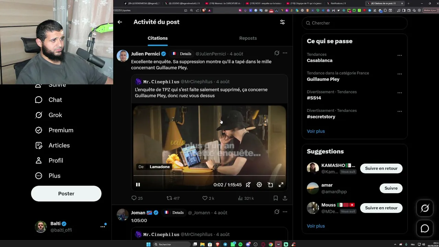Unmute the video player audio
This screenshot has height=247, width=439.
coord(248,185)
